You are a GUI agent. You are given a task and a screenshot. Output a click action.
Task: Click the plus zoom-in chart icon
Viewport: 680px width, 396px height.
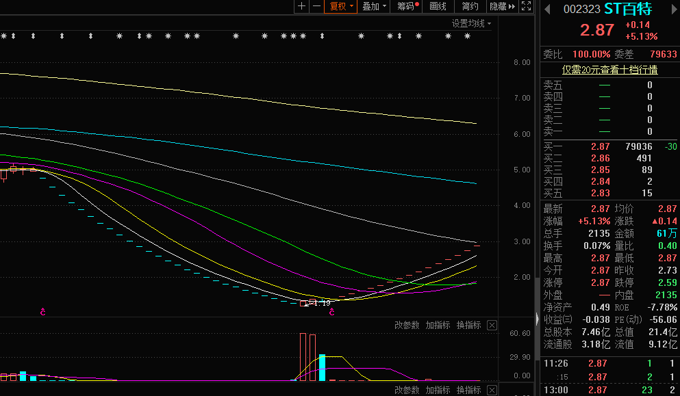point(302,6)
